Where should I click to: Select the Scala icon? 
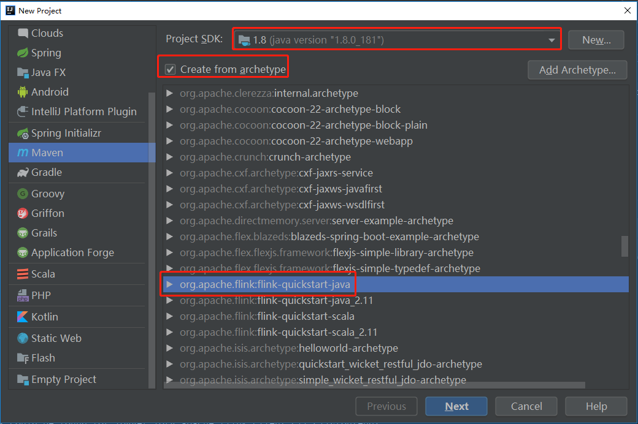point(23,274)
